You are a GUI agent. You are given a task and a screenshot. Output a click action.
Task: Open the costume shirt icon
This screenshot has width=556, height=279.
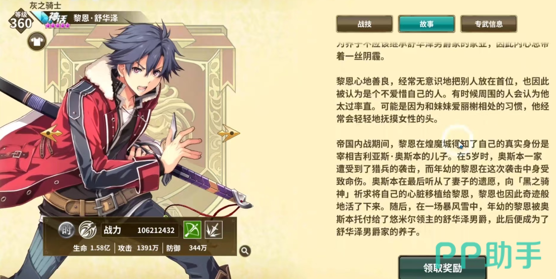pyautogui.click(x=37, y=41)
